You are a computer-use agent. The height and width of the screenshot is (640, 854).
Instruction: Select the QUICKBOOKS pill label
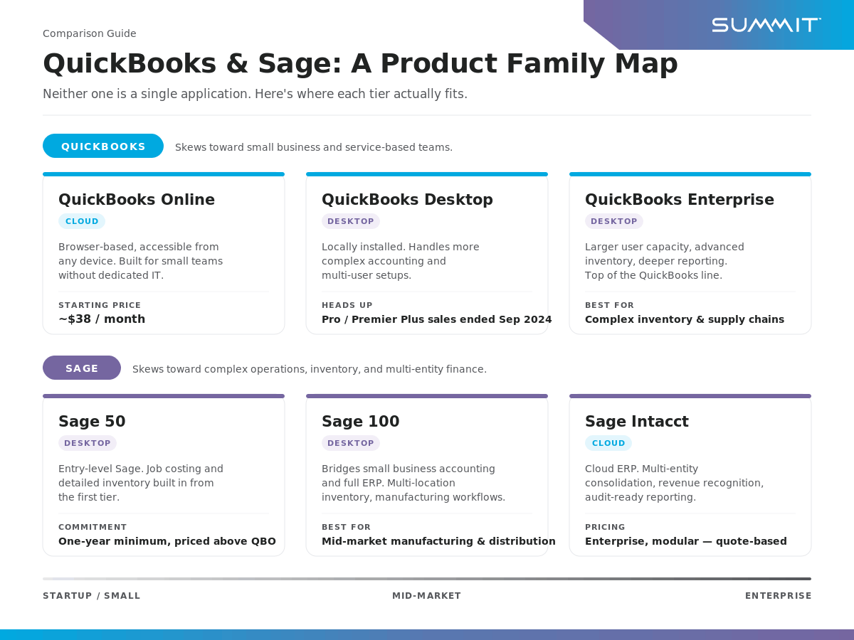(103, 146)
